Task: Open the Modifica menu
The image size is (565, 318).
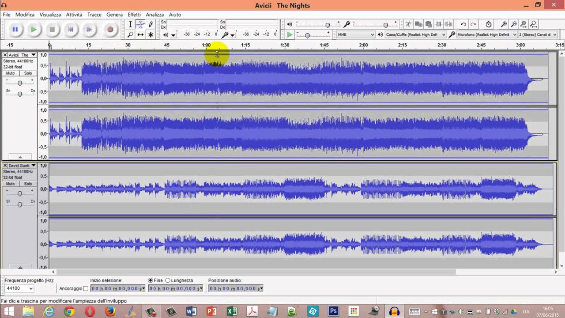Action: click(25, 15)
